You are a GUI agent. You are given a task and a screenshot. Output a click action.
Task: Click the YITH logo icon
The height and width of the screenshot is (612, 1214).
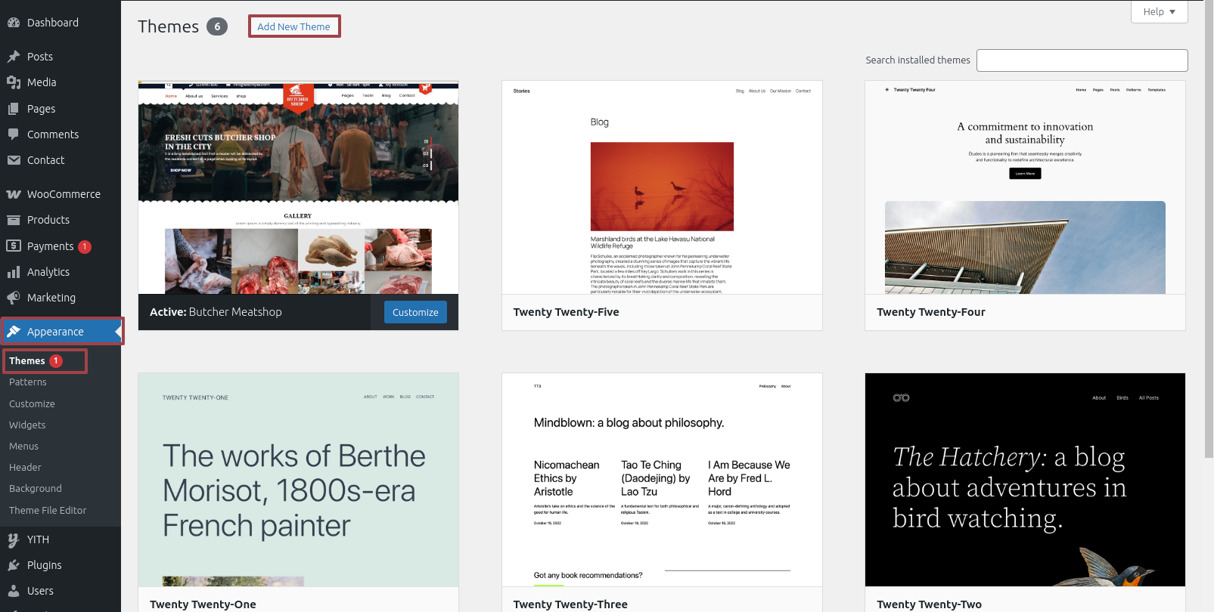point(14,539)
